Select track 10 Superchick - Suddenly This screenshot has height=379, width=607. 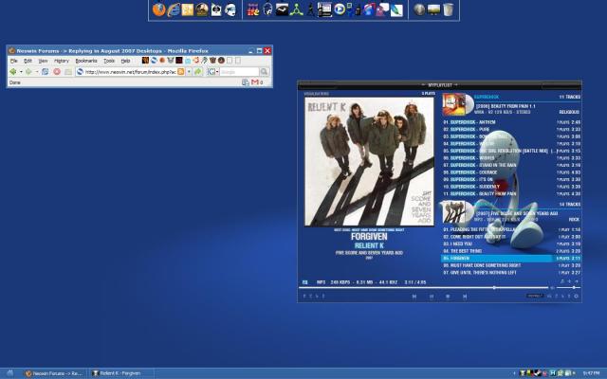pos(511,187)
